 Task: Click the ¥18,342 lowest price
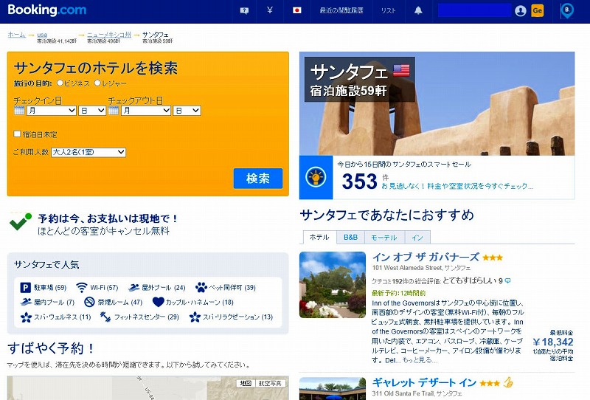tap(552, 342)
